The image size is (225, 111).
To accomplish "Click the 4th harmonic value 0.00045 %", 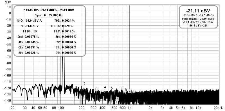I will coord(32,42).
